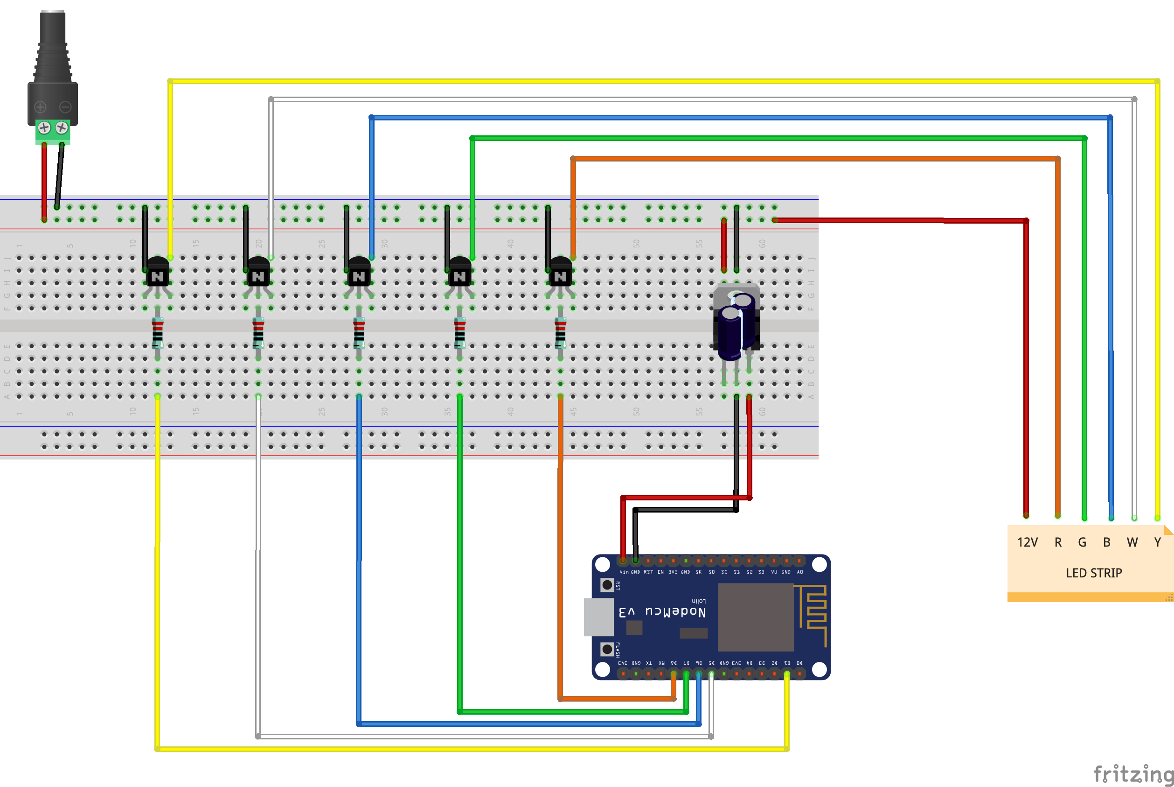Select the orange horizontal wire at the top
The width and height of the screenshot is (1174, 787).
[815, 159]
